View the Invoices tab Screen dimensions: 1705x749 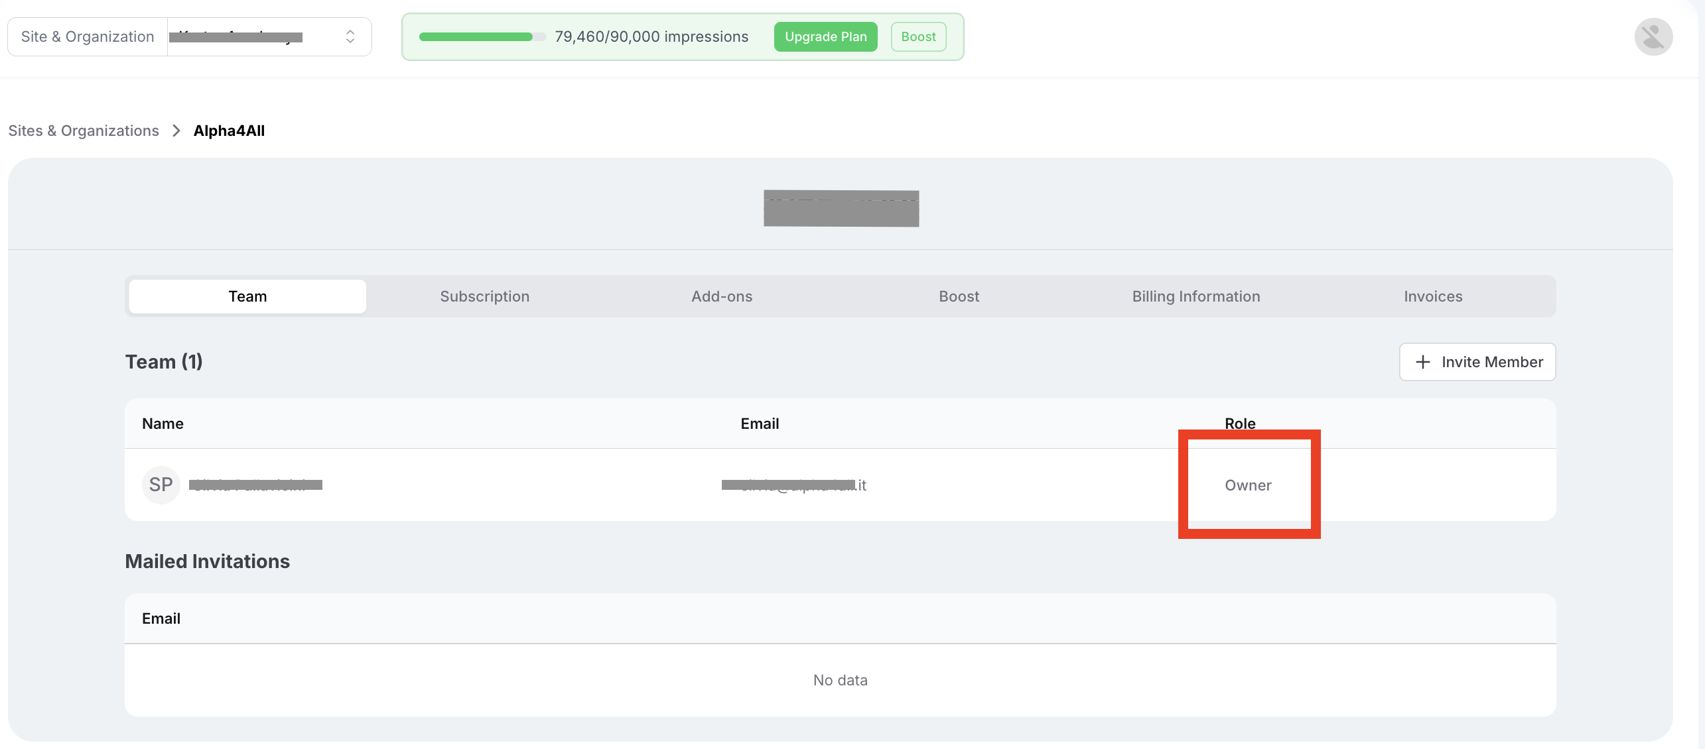point(1432,296)
